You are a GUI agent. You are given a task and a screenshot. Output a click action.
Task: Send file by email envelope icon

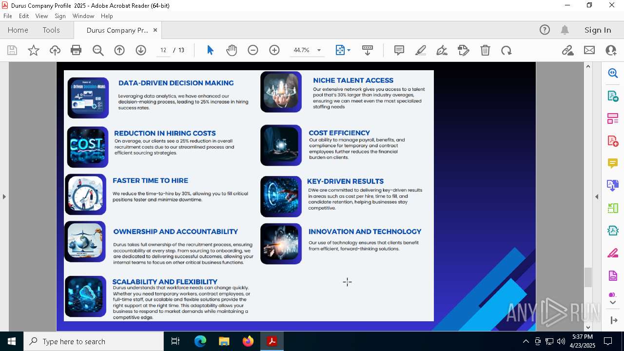tap(589, 50)
